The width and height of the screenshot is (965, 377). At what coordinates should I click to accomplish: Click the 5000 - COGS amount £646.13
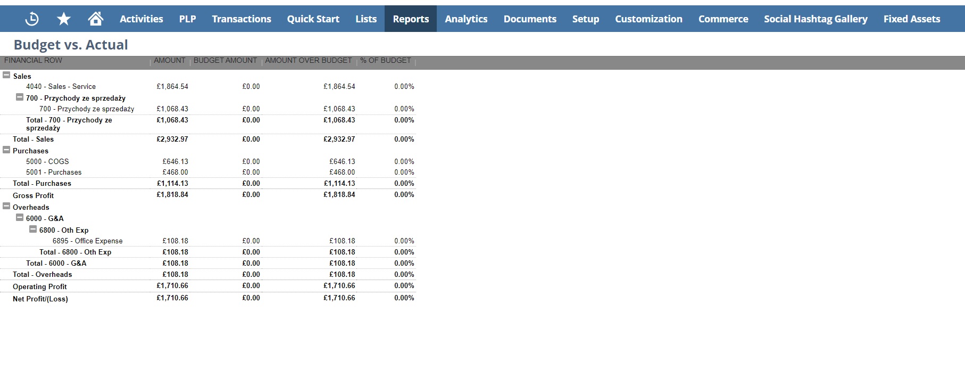pyautogui.click(x=175, y=161)
